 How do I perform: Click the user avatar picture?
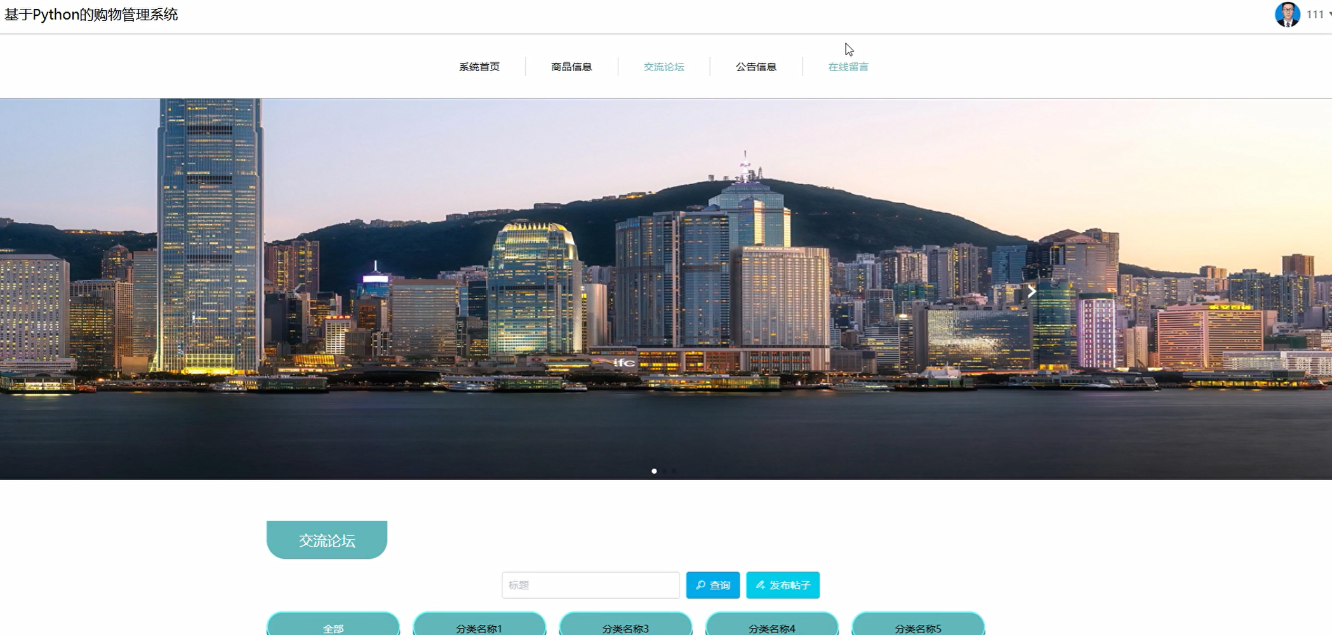click(1288, 15)
